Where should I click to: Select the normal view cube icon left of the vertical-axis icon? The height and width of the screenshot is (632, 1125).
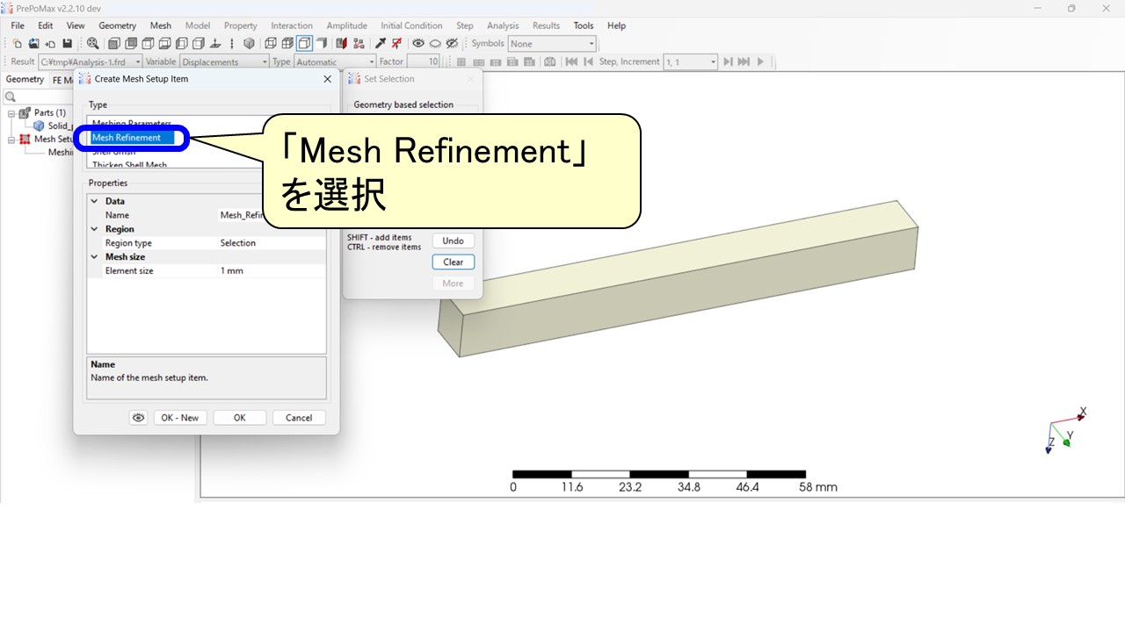point(214,43)
